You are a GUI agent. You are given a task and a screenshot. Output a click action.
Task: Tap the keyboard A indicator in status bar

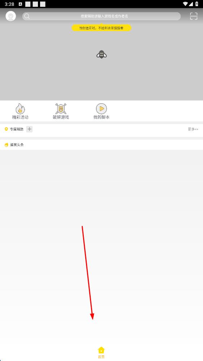tap(20, 4)
